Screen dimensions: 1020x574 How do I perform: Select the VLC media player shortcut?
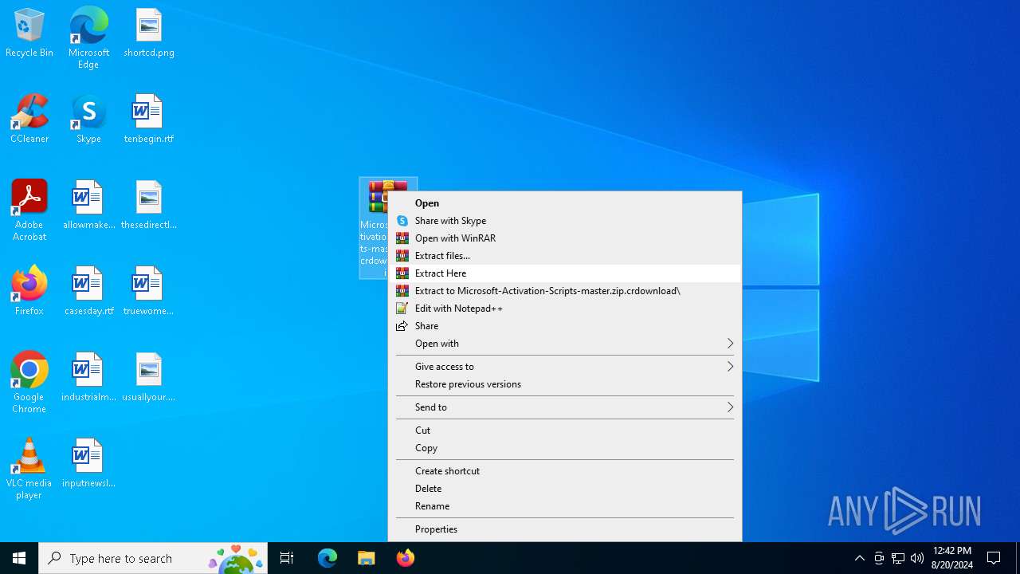29,469
